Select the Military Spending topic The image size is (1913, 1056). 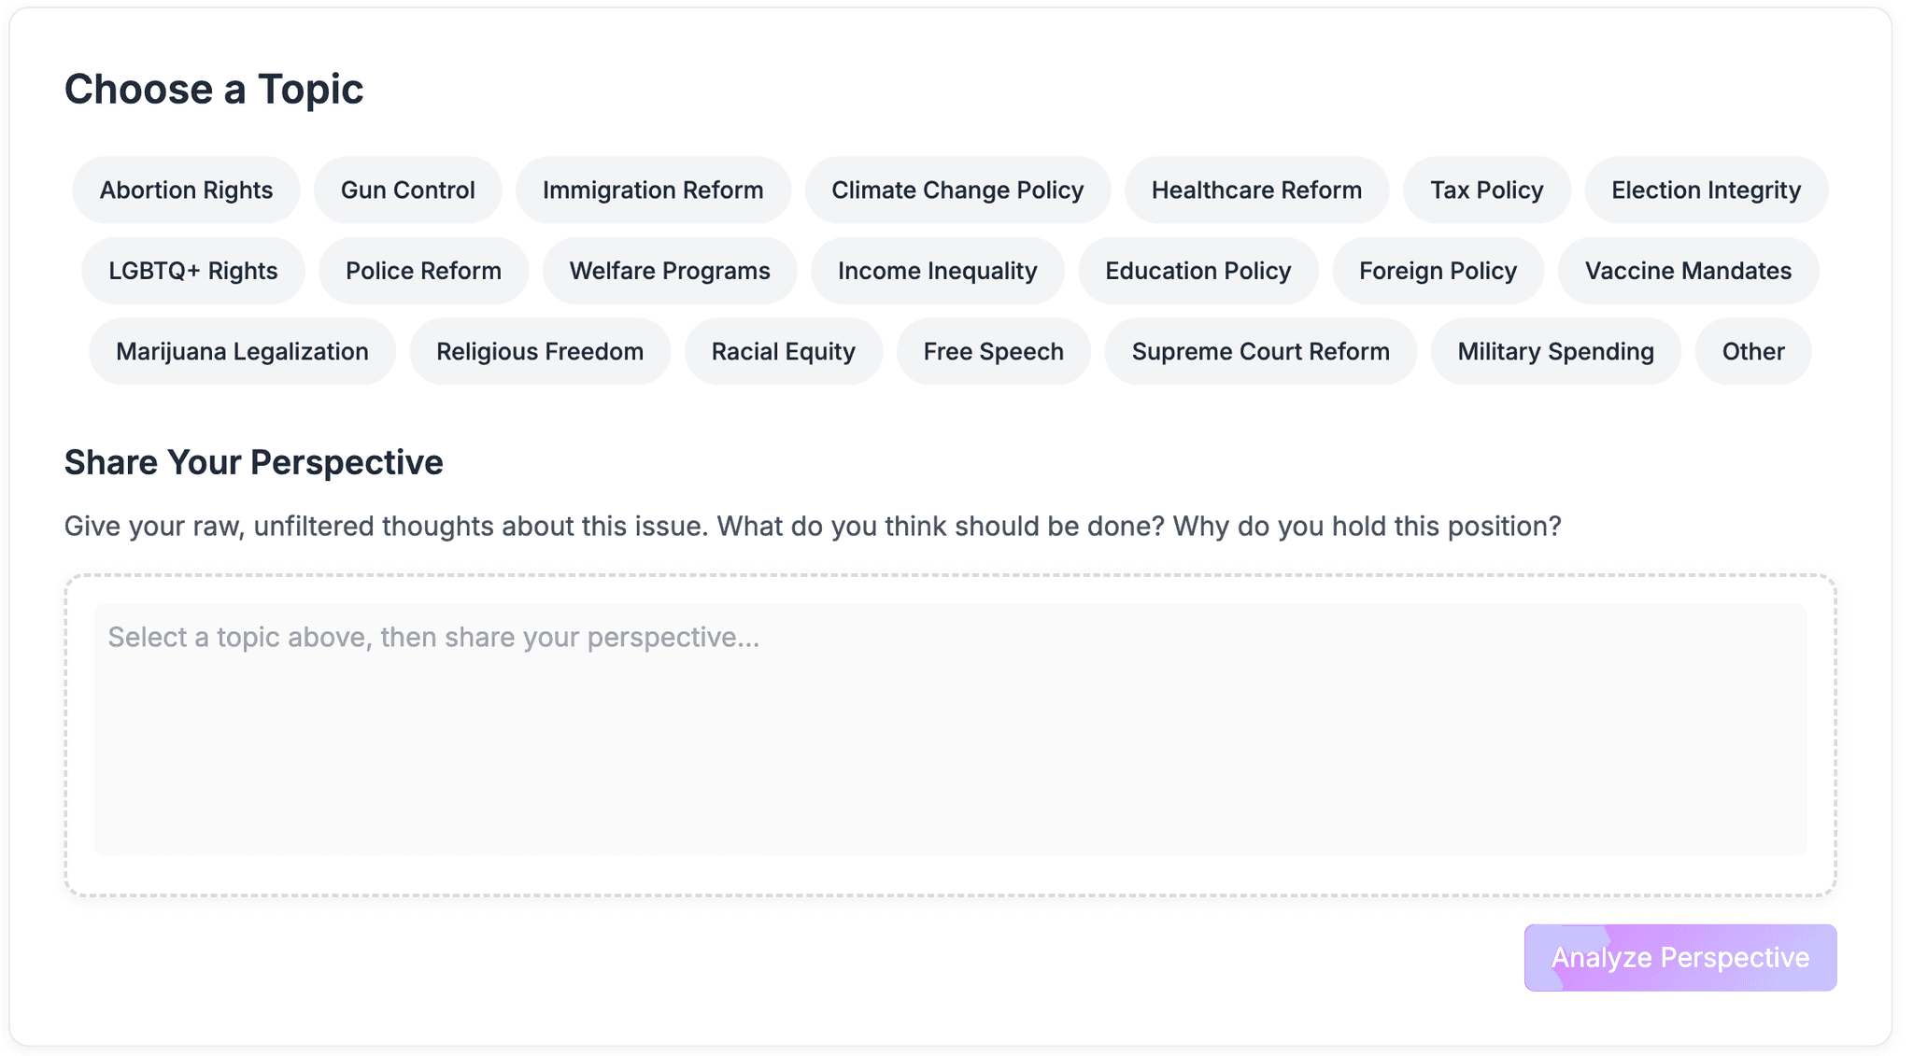[x=1555, y=351]
